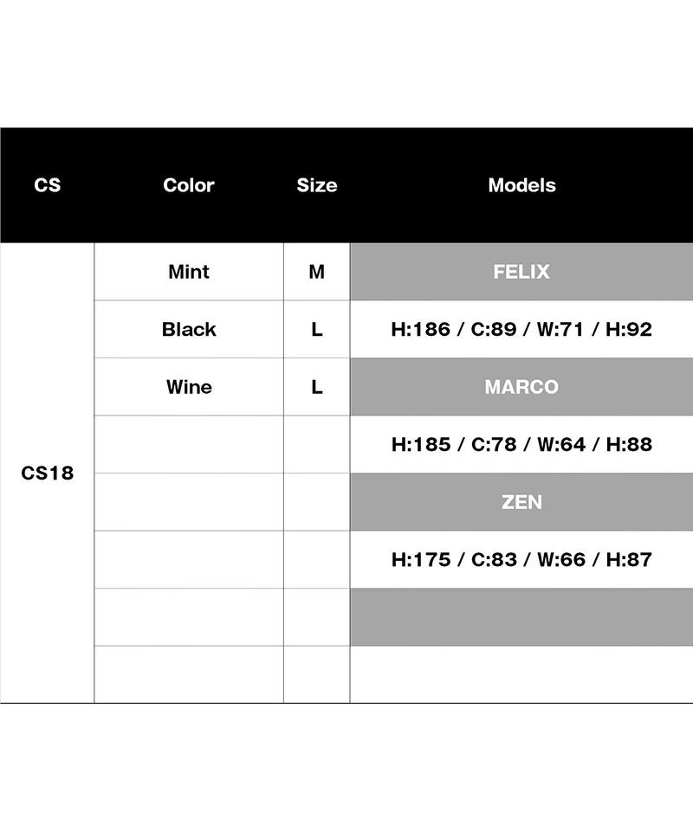Click the CS column header
The width and height of the screenshot is (693, 831).
click(x=48, y=185)
